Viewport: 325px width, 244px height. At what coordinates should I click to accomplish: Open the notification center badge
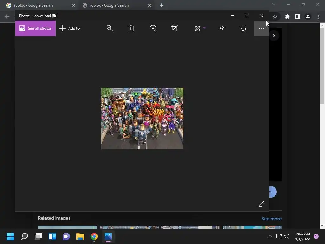[316, 236]
